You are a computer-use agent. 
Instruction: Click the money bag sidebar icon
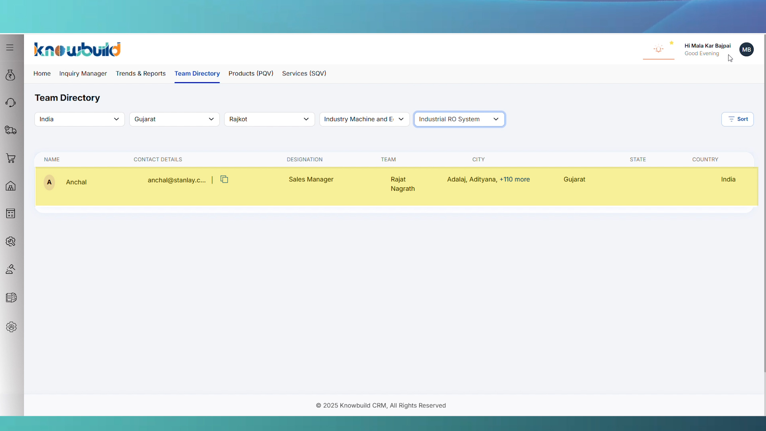tap(11, 75)
